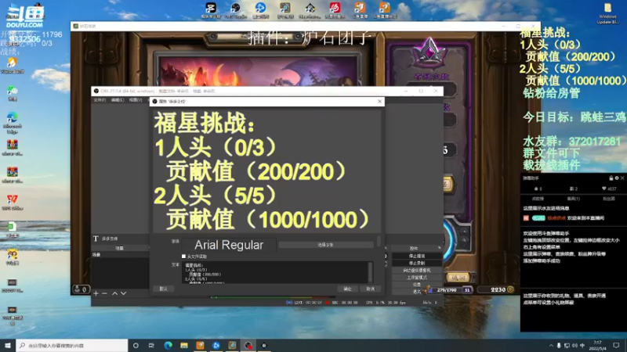This screenshot has width=627, height=352.
Task: Click the text box scrollbar
Action: (x=371, y=272)
